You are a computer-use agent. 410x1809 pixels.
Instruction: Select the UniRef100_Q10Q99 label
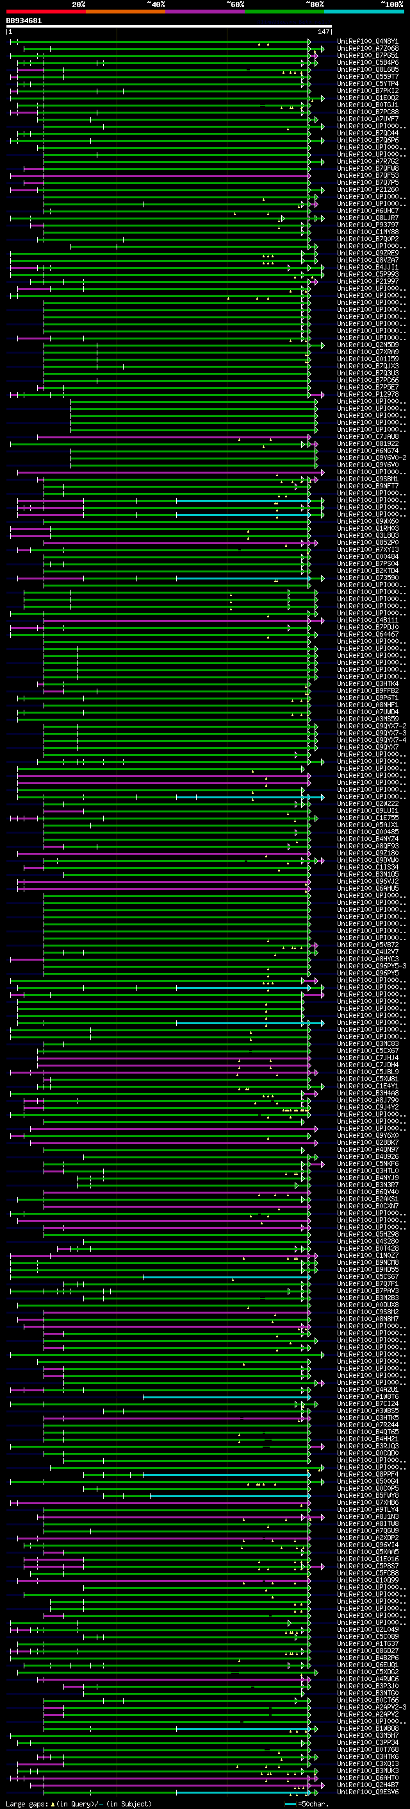367,1580
